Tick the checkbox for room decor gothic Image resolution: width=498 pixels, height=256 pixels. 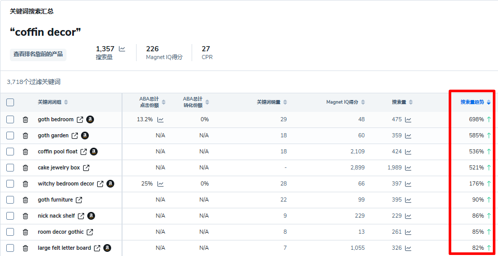[10, 232]
